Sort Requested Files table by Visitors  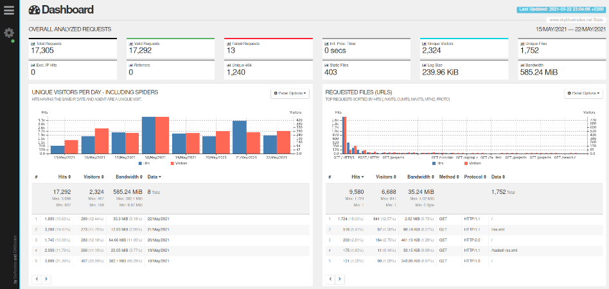(x=387, y=177)
